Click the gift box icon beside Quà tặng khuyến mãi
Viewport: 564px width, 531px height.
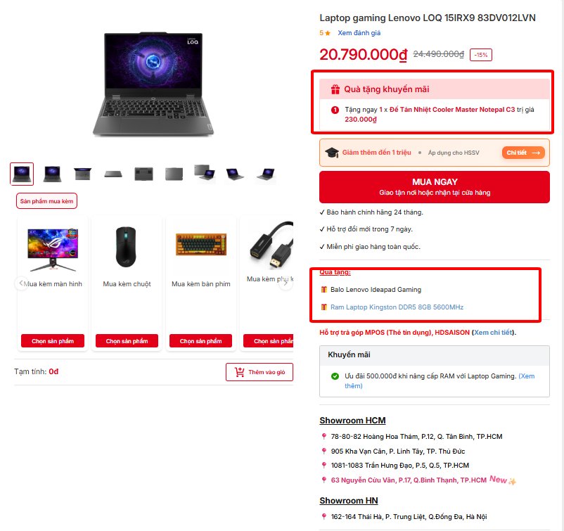tap(333, 89)
